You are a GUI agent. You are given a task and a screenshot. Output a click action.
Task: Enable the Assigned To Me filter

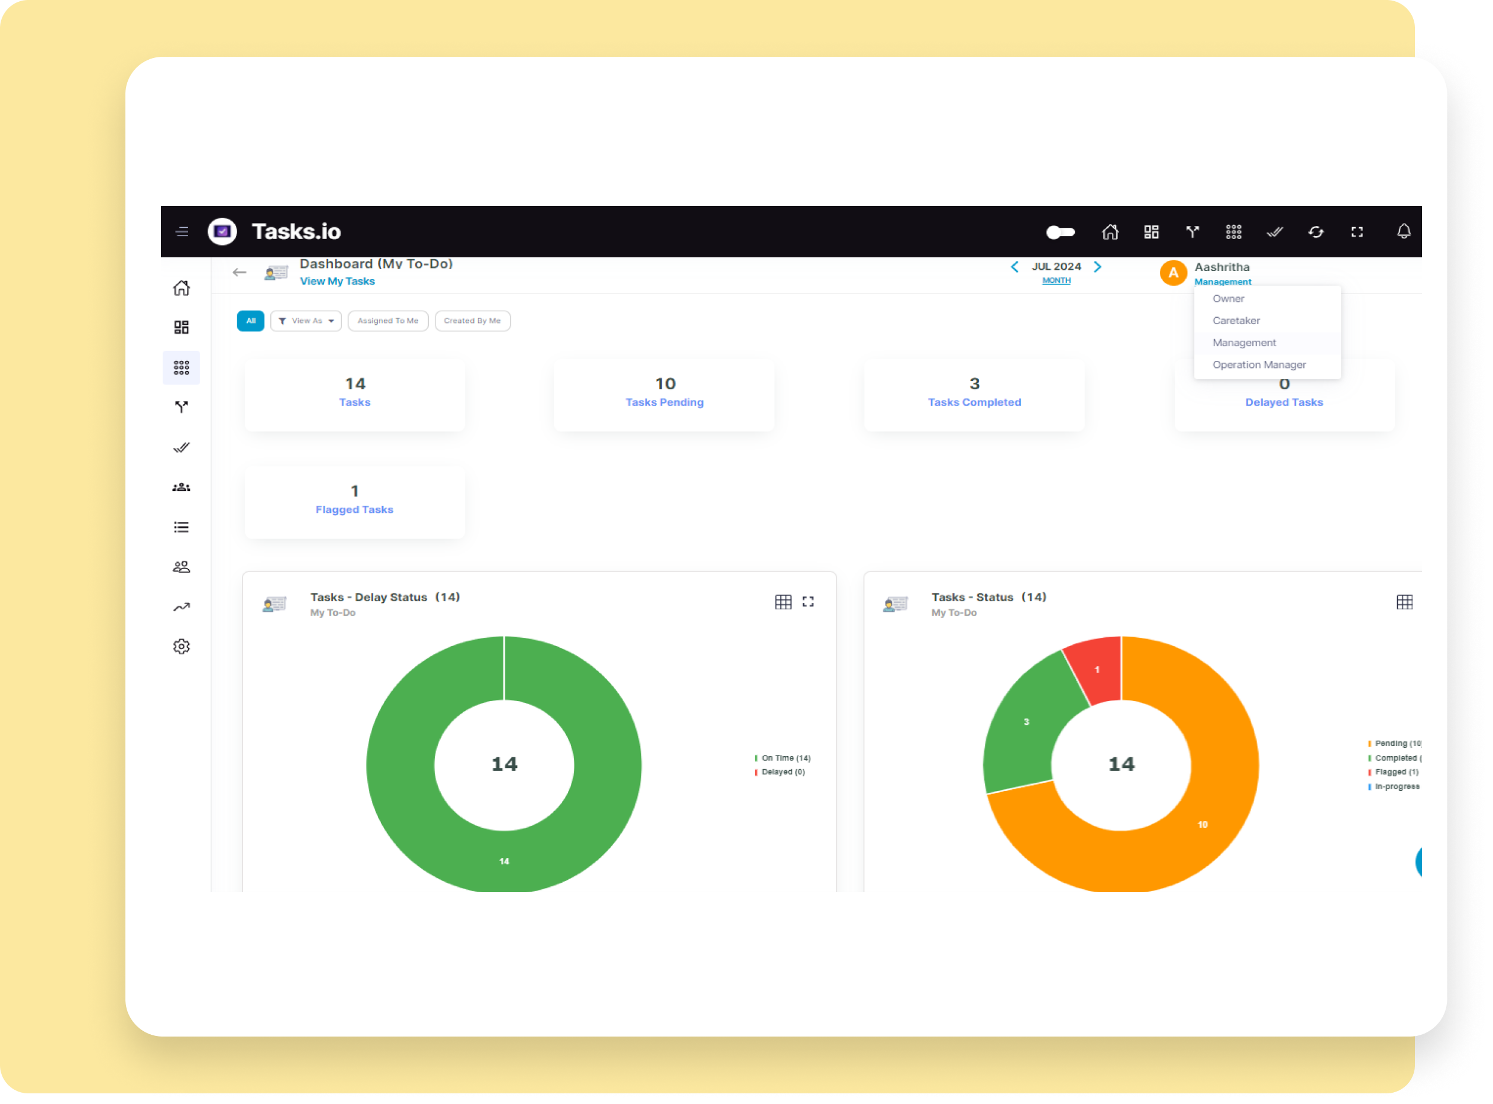388,321
